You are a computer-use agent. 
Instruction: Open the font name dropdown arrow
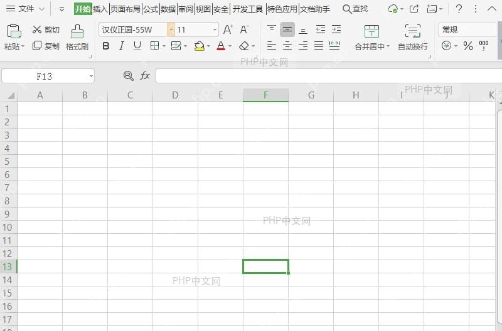point(171,29)
